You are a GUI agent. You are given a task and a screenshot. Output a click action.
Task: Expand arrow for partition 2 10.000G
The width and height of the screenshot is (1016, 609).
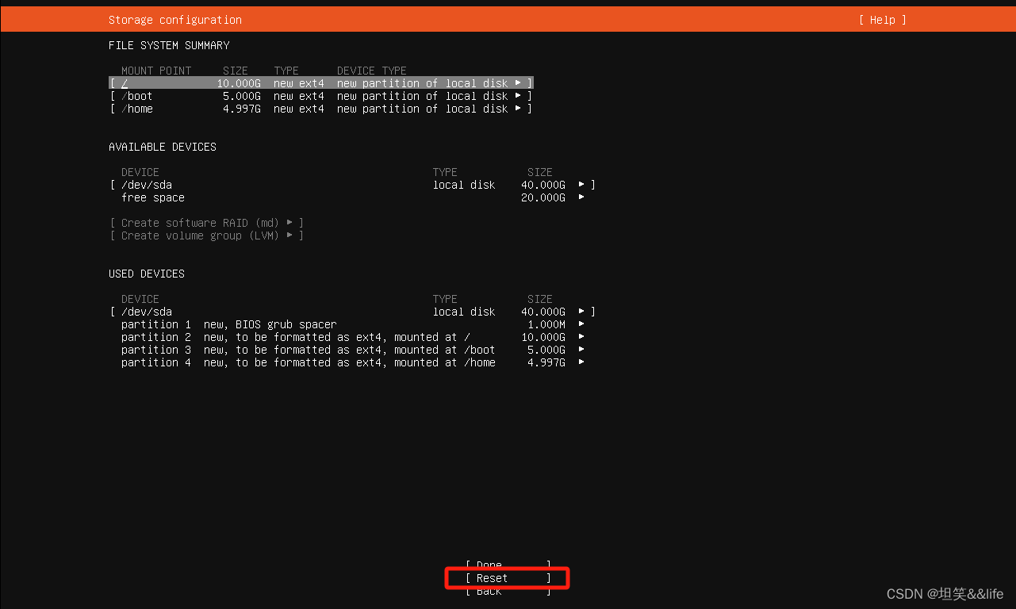[581, 337]
